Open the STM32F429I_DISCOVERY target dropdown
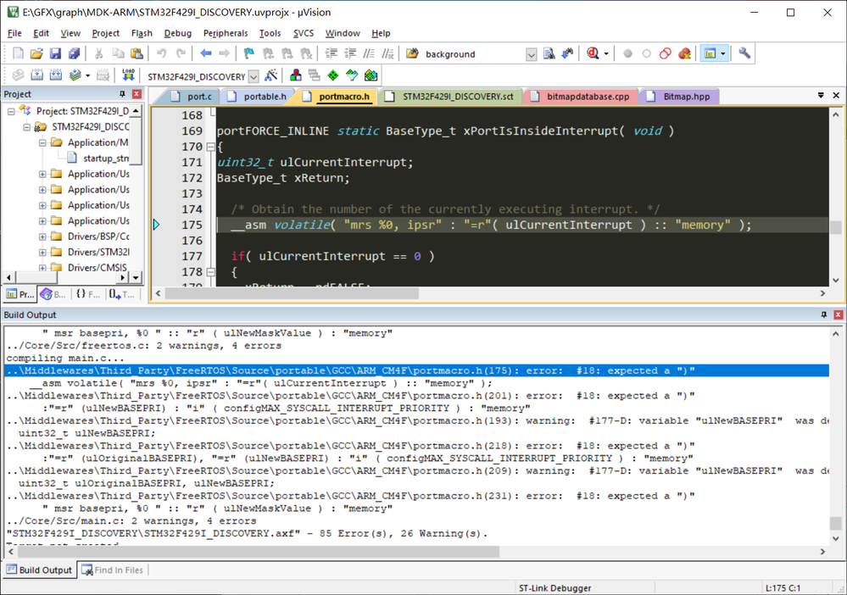Viewport: 847px width, 595px height. pyautogui.click(x=254, y=76)
